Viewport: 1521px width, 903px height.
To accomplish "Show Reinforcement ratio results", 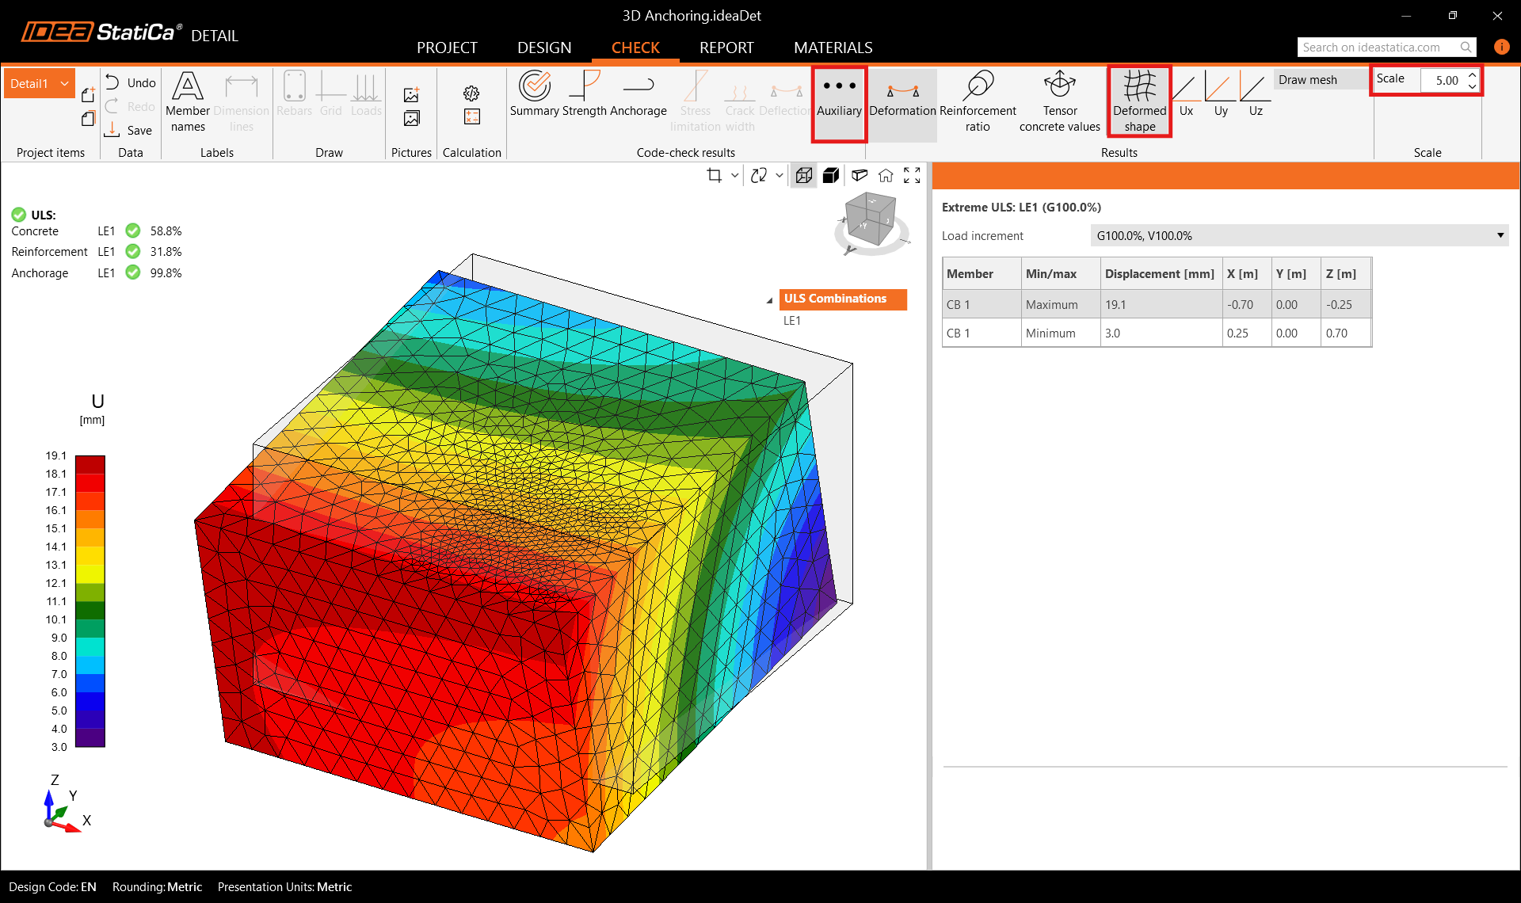I will (x=978, y=103).
